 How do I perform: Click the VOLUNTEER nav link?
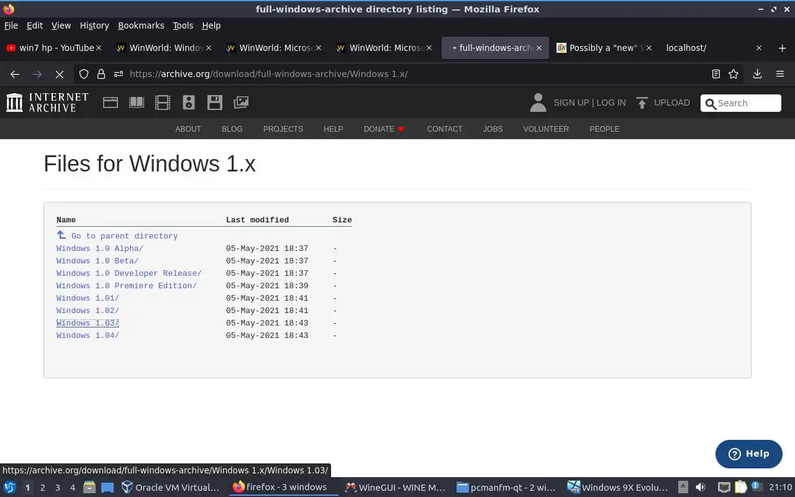546,129
